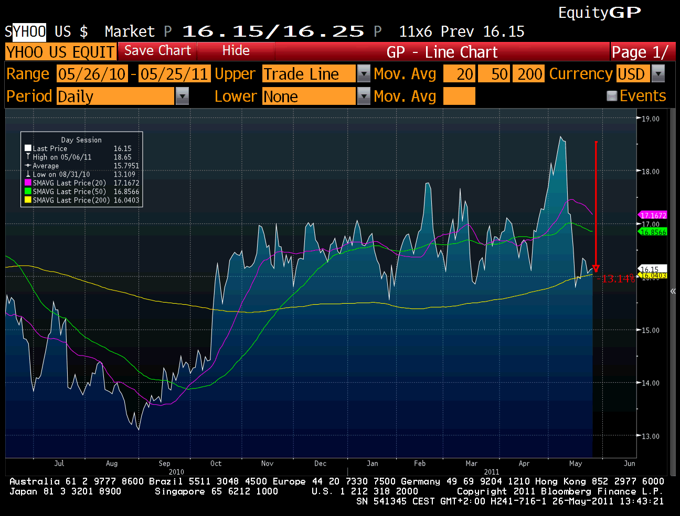Click the Range label
Image resolution: width=680 pixels, height=516 pixels.
28,74
